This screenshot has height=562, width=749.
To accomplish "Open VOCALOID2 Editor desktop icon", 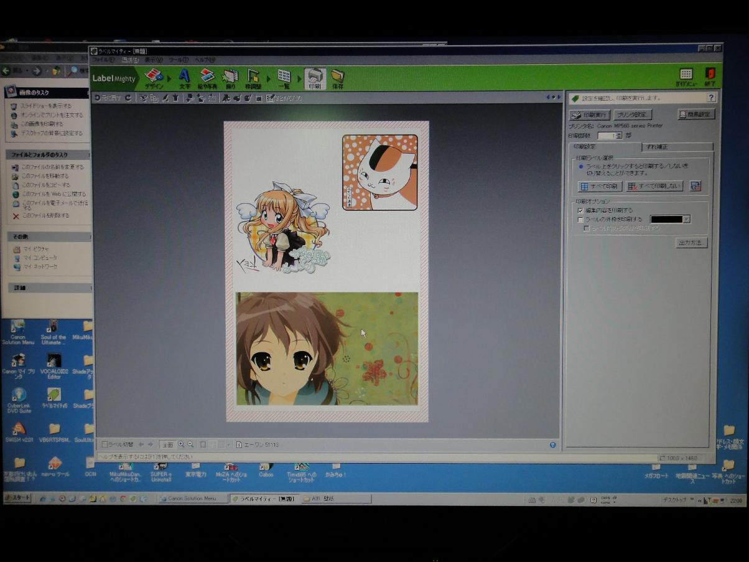I will click(54, 367).
